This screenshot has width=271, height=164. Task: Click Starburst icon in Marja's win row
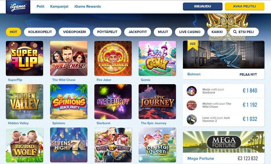pyautogui.click(x=191, y=91)
